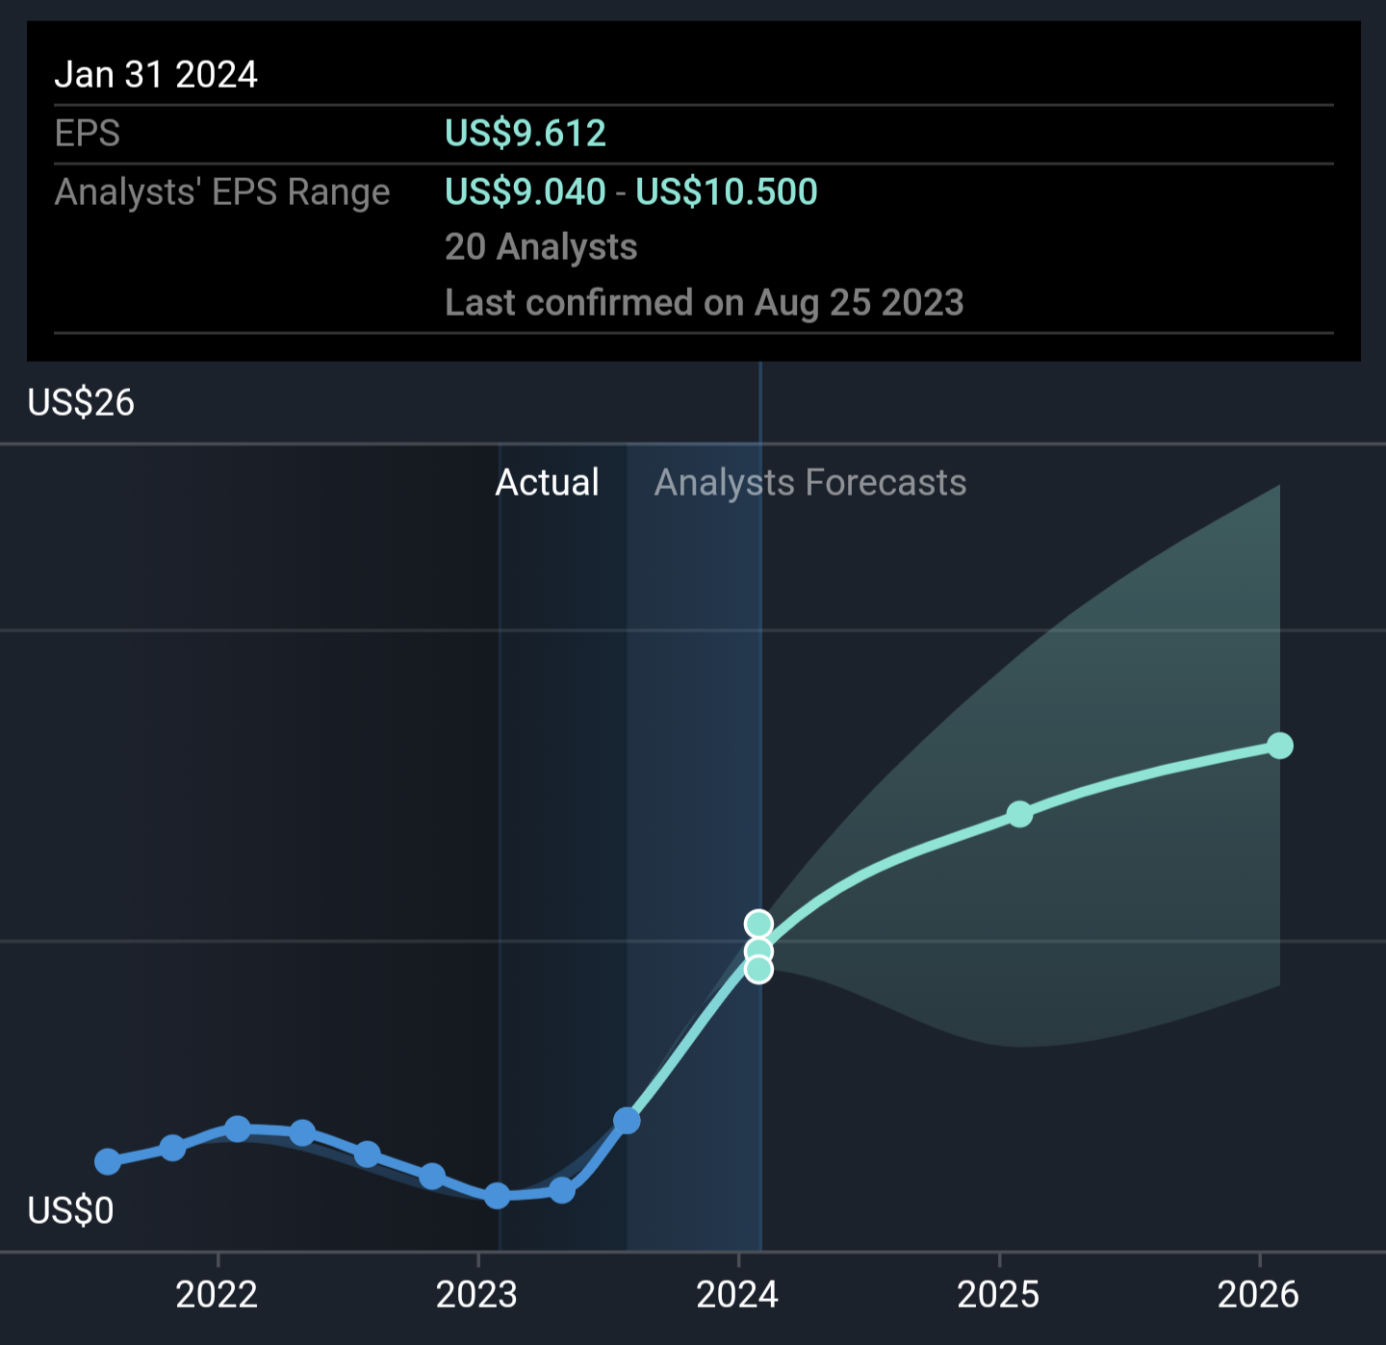Image resolution: width=1386 pixels, height=1345 pixels.
Task: Click the bottom circle marker at 2024
Action: (758, 969)
